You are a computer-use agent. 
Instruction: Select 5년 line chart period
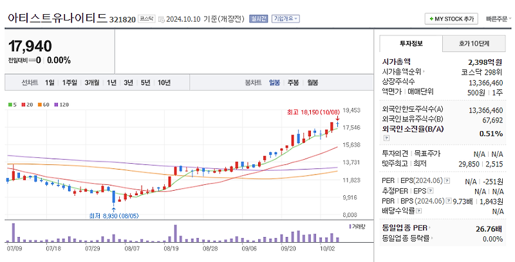pyautogui.click(x=145, y=83)
